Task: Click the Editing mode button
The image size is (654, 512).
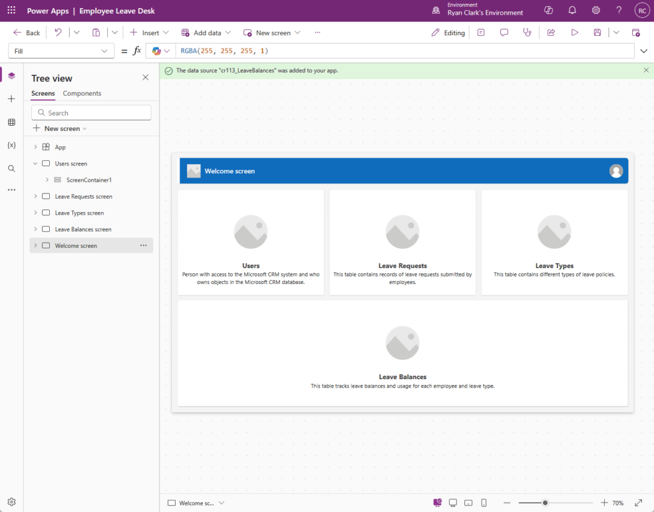Action: [x=448, y=33]
